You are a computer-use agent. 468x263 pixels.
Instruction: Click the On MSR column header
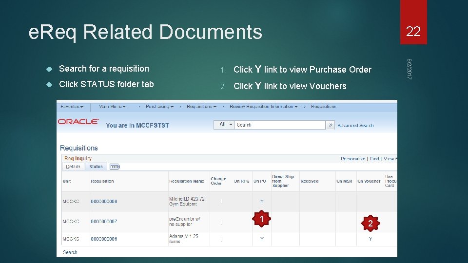click(x=345, y=181)
